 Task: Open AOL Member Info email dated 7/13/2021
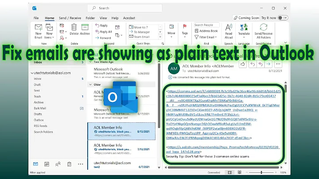121,149
